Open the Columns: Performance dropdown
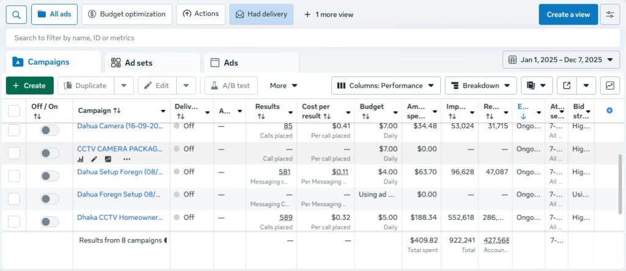626x271 pixels. click(386, 86)
